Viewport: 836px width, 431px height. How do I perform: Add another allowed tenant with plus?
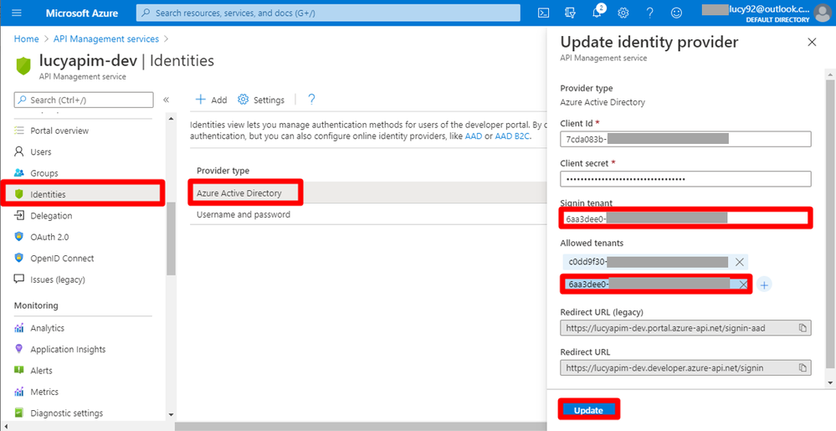coord(765,285)
